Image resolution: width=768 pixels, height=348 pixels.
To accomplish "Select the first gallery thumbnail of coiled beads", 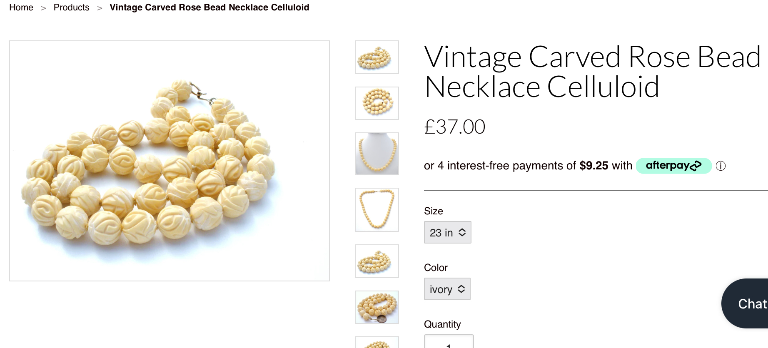I will pyautogui.click(x=377, y=57).
